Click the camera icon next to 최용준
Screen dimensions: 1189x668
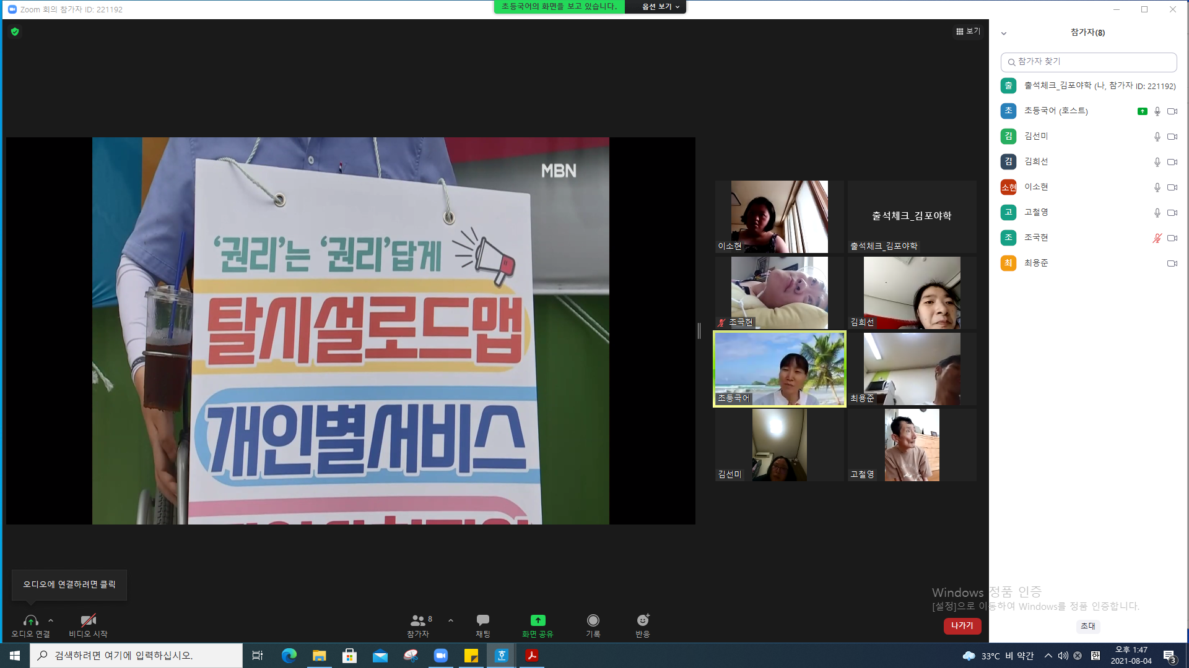point(1172,263)
